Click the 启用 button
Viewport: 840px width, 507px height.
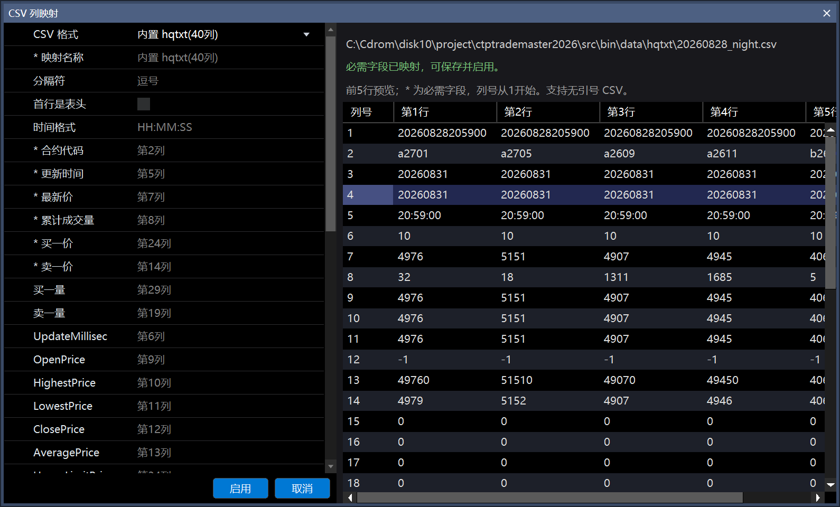tap(240, 489)
